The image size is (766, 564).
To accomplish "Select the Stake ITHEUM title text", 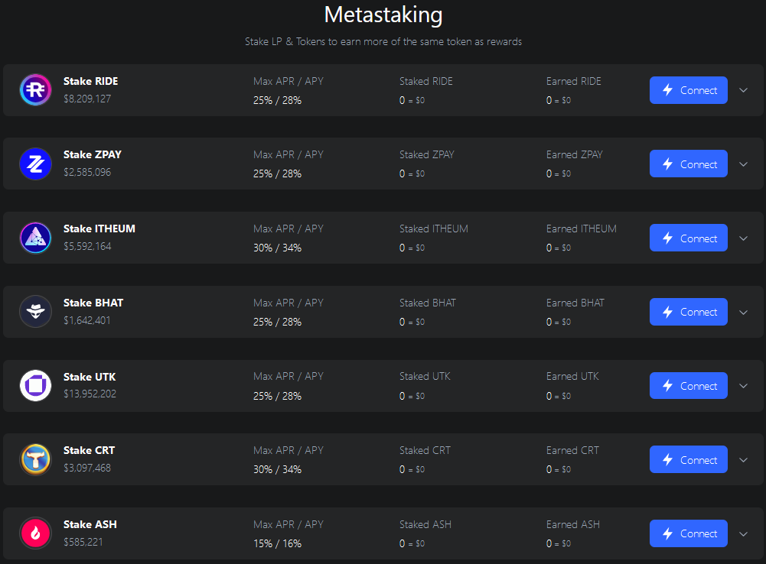I will pos(99,229).
